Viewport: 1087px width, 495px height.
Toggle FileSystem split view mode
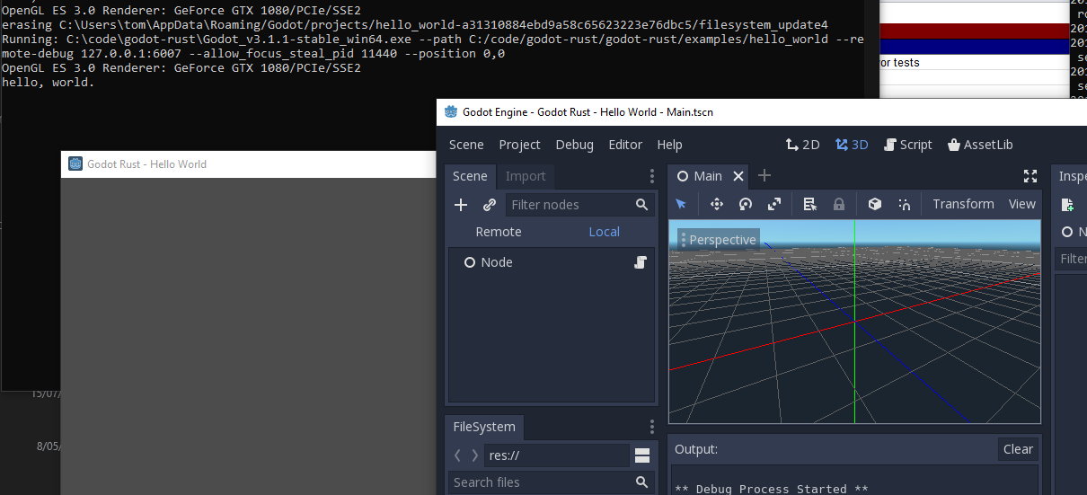pyautogui.click(x=642, y=455)
